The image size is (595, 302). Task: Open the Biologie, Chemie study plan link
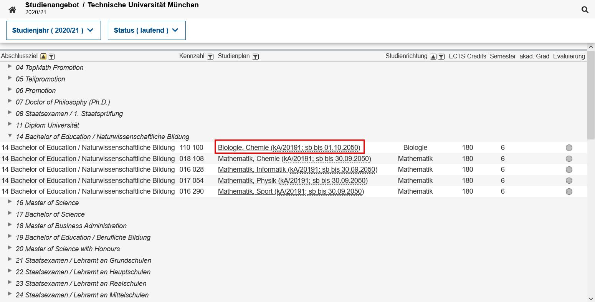[x=289, y=148]
